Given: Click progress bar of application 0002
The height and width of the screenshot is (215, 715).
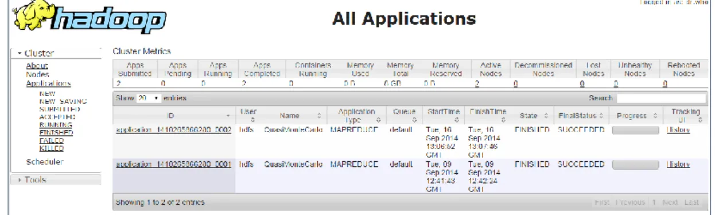Looking at the screenshot, I should click(x=635, y=131).
